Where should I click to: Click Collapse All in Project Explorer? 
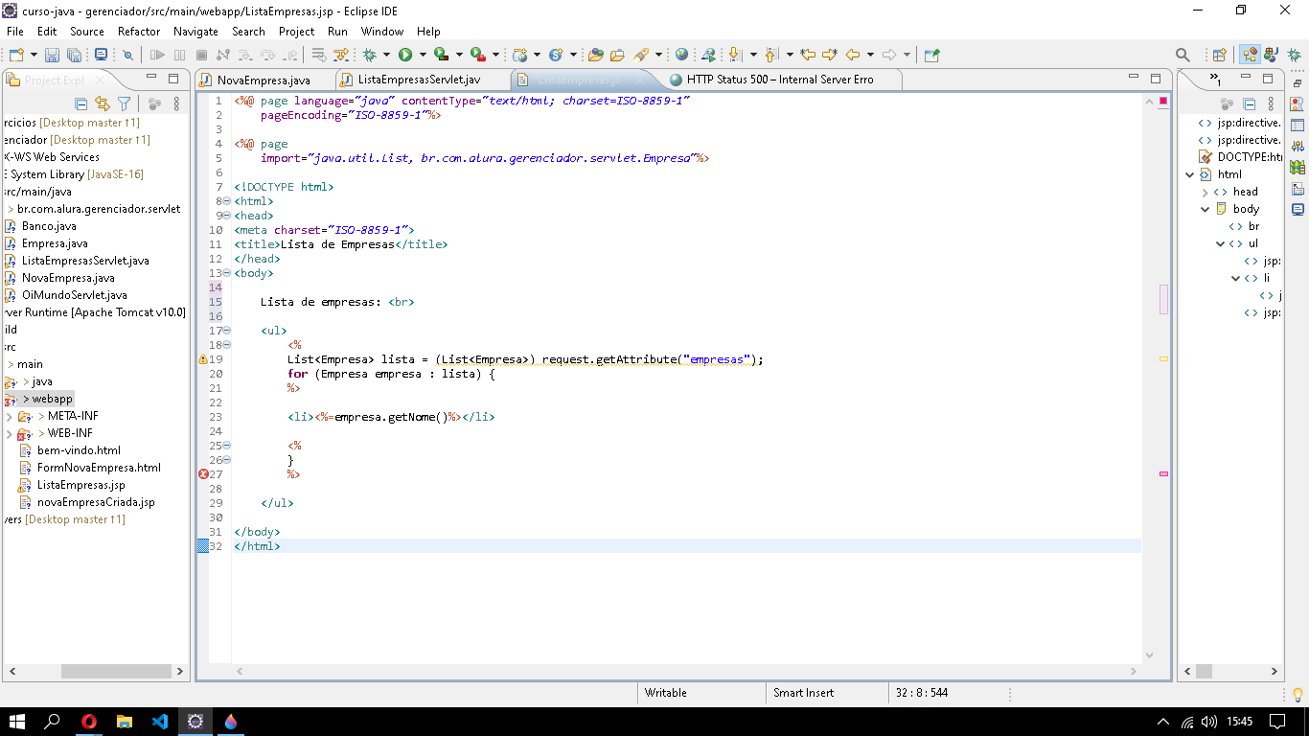pyautogui.click(x=81, y=103)
